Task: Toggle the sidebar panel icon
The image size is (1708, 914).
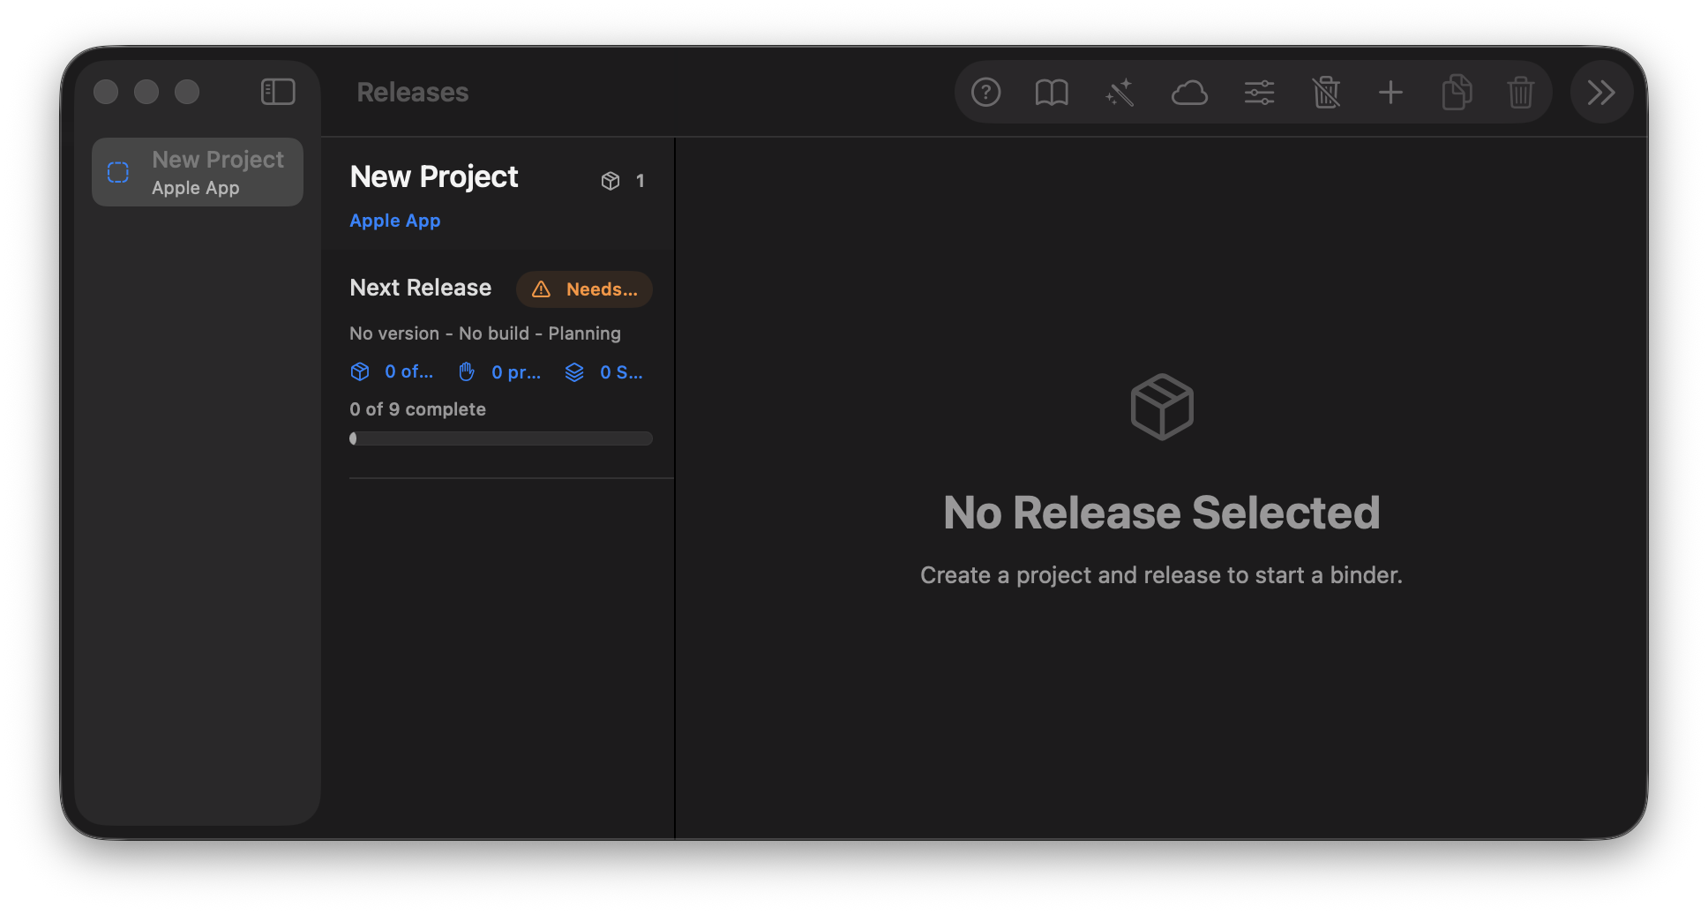Action: coord(278,92)
